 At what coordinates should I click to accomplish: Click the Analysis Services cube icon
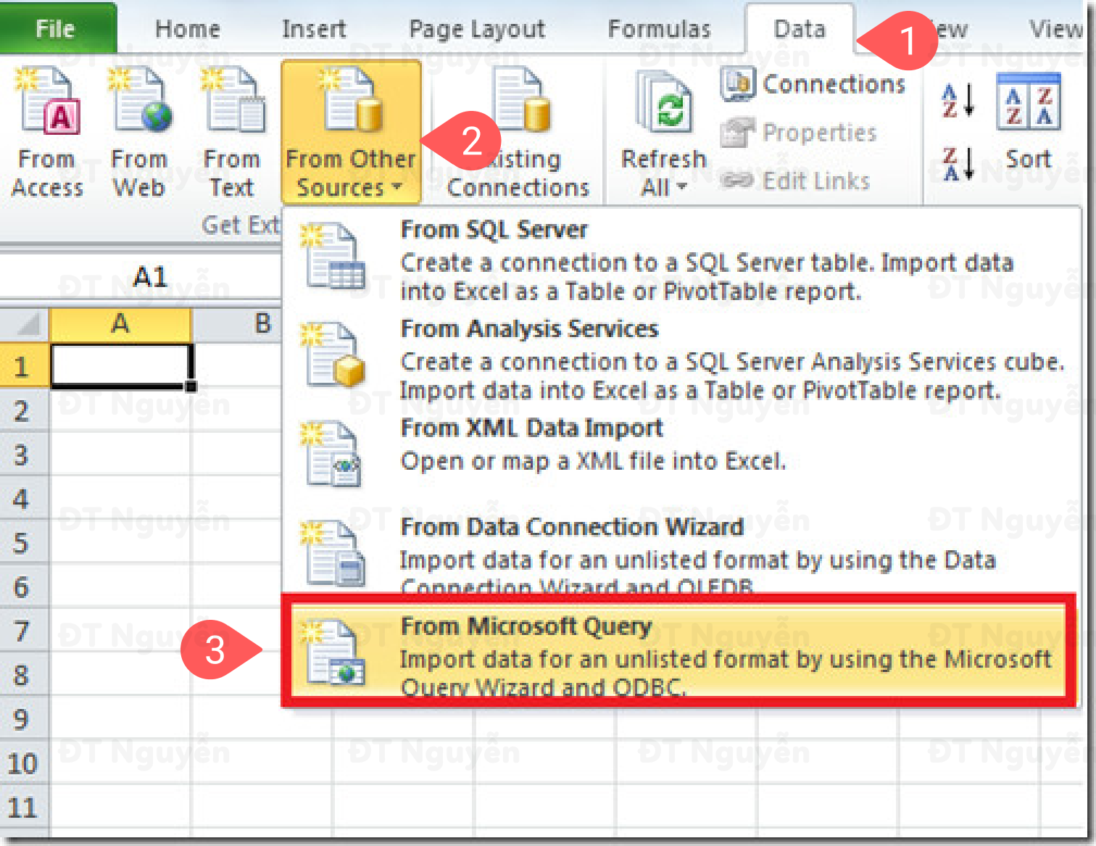tap(333, 355)
